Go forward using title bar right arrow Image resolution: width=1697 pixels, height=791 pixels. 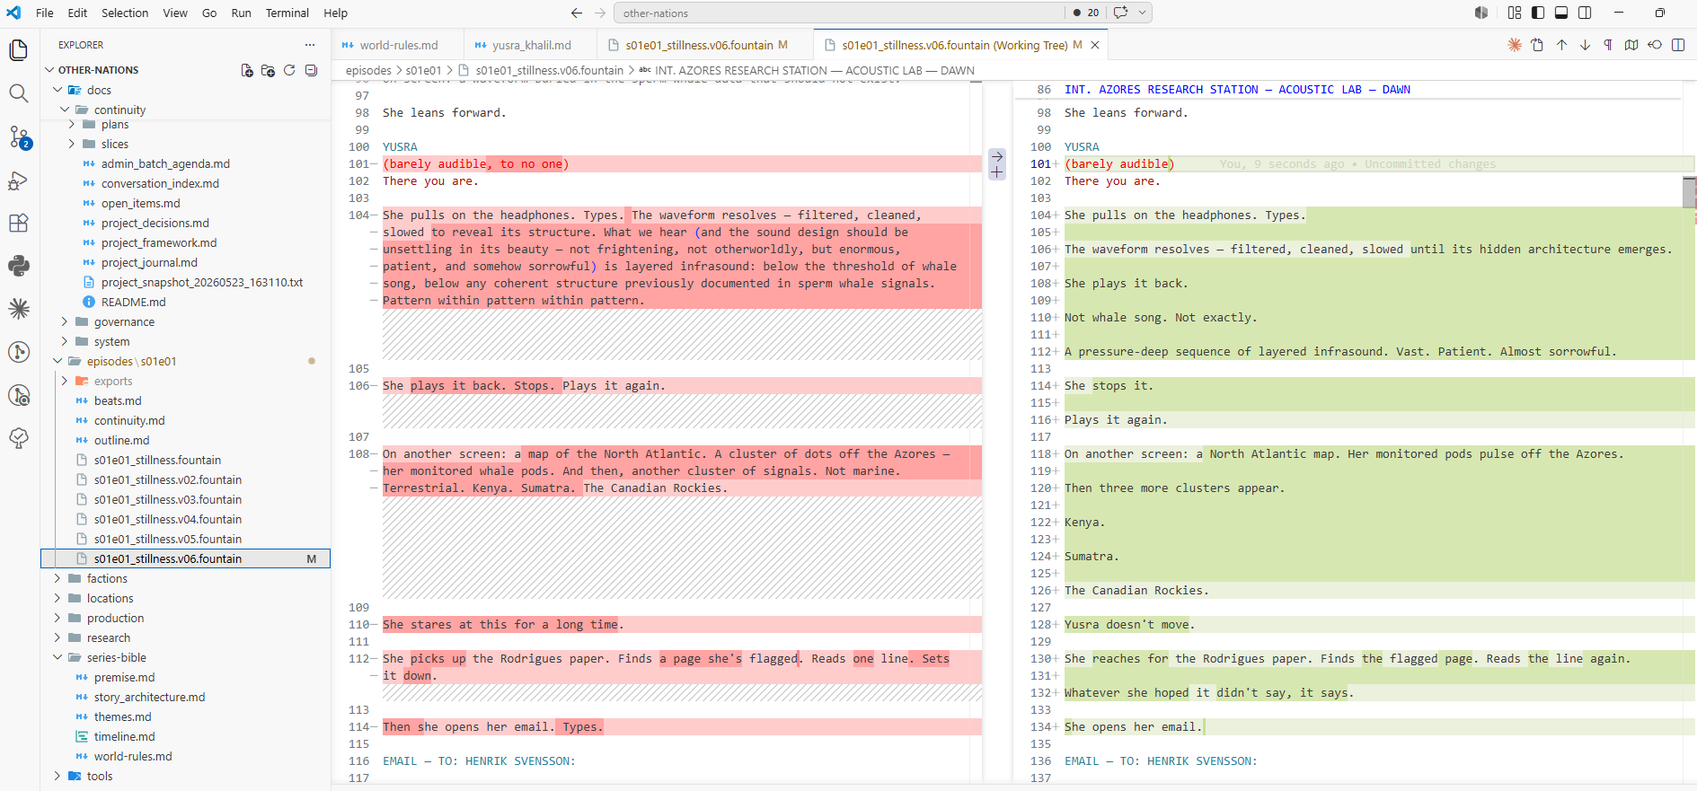point(600,13)
